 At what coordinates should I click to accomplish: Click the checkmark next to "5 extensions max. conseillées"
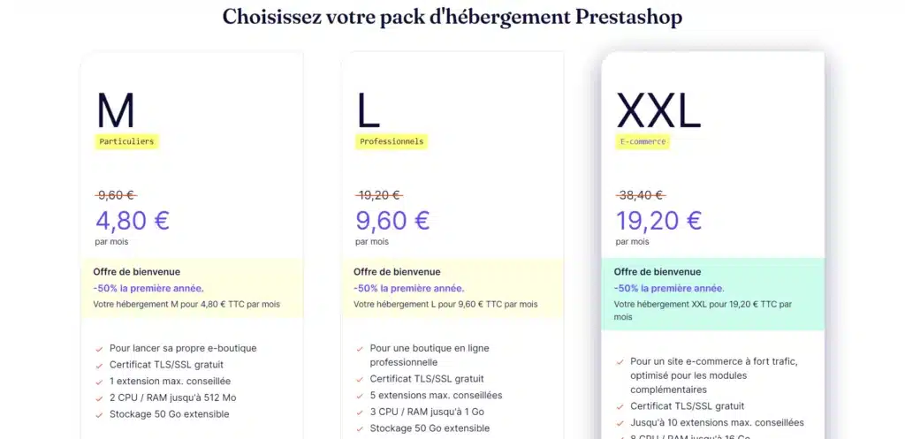click(x=360, y=396)
